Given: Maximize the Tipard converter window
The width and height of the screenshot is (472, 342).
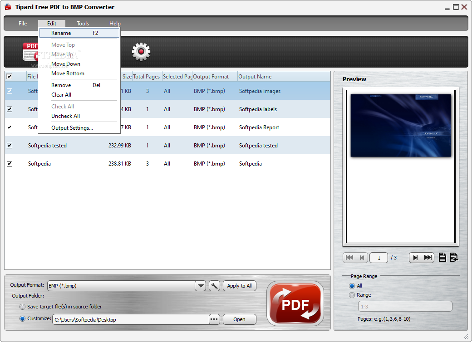Looking at the screenshot, I should click(x=456, y=7).
